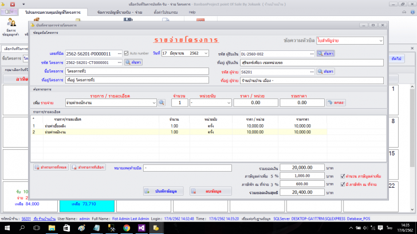The height and width of the screenshot is (234, 417).
Task: Open the action center notification icon
Action: 380,228
